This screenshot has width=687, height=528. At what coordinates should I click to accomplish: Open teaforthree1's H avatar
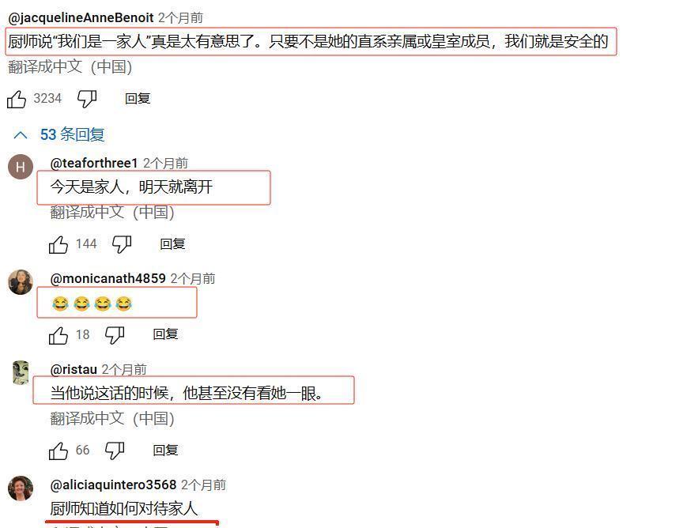tap(21, 167)
